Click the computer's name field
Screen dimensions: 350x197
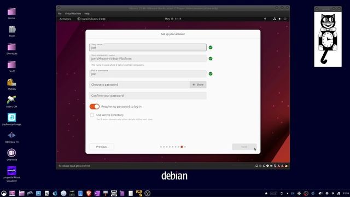tap(148, 59)
